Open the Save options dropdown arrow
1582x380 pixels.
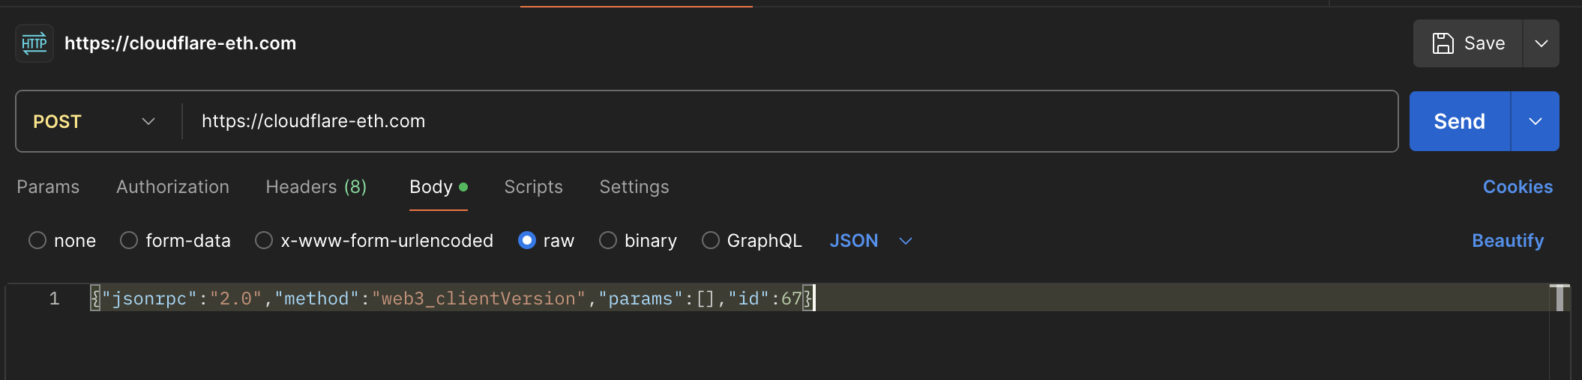click(x=1541, y=43)
